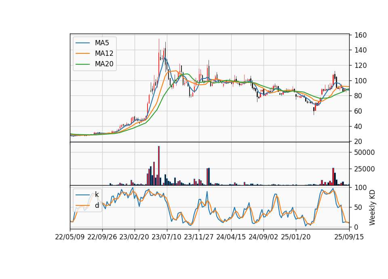Click the 23/11/27 date tick label
This screenshot has width=388, height=279.
pos(199,237)
